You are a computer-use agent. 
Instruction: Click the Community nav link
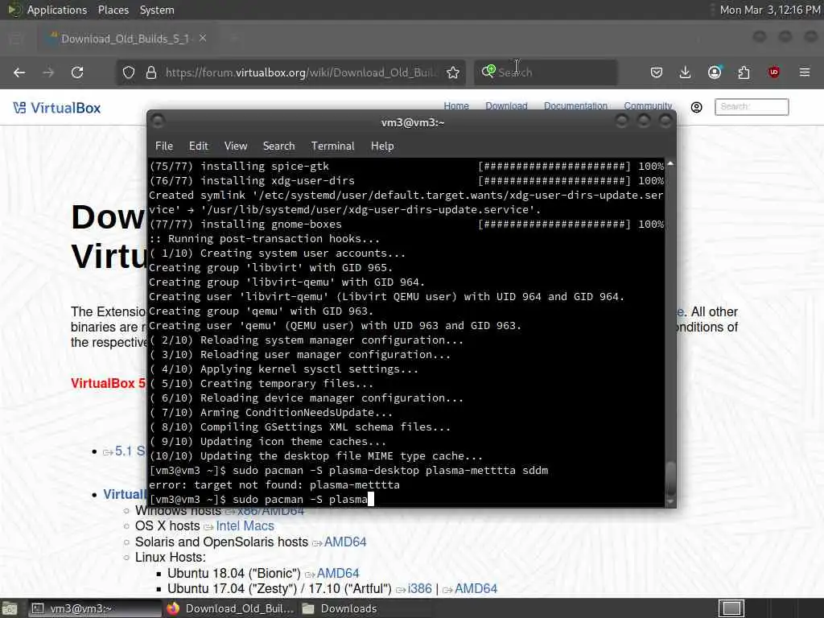[x=648, y=105]
